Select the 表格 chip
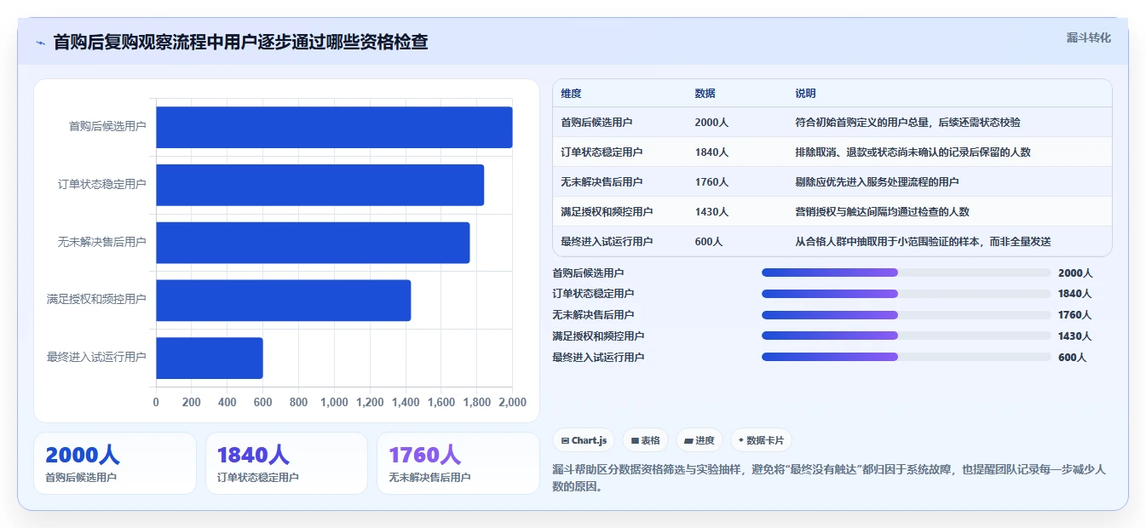 point(646,440)
